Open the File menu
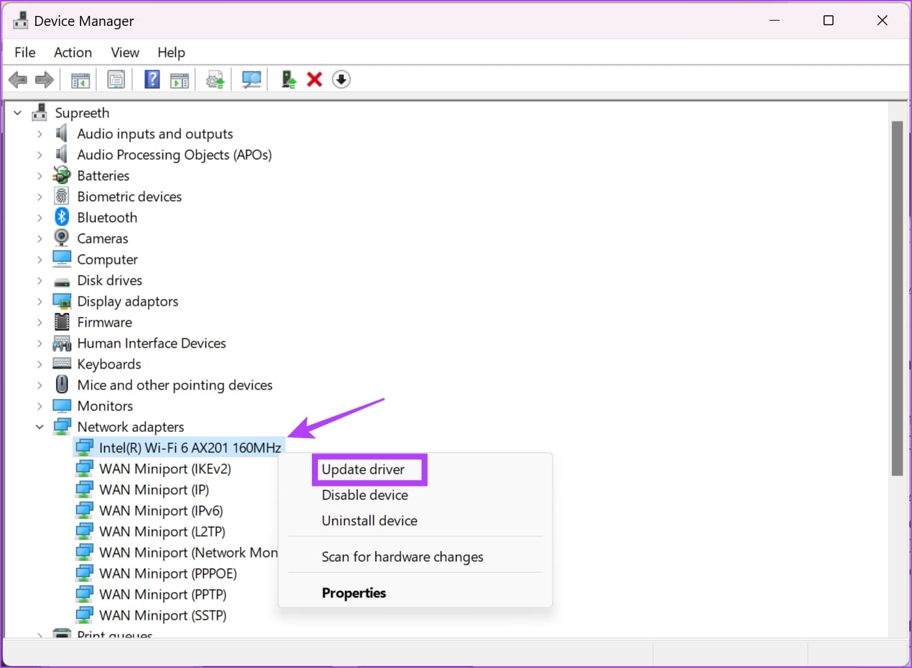 (x=25, y=53)
